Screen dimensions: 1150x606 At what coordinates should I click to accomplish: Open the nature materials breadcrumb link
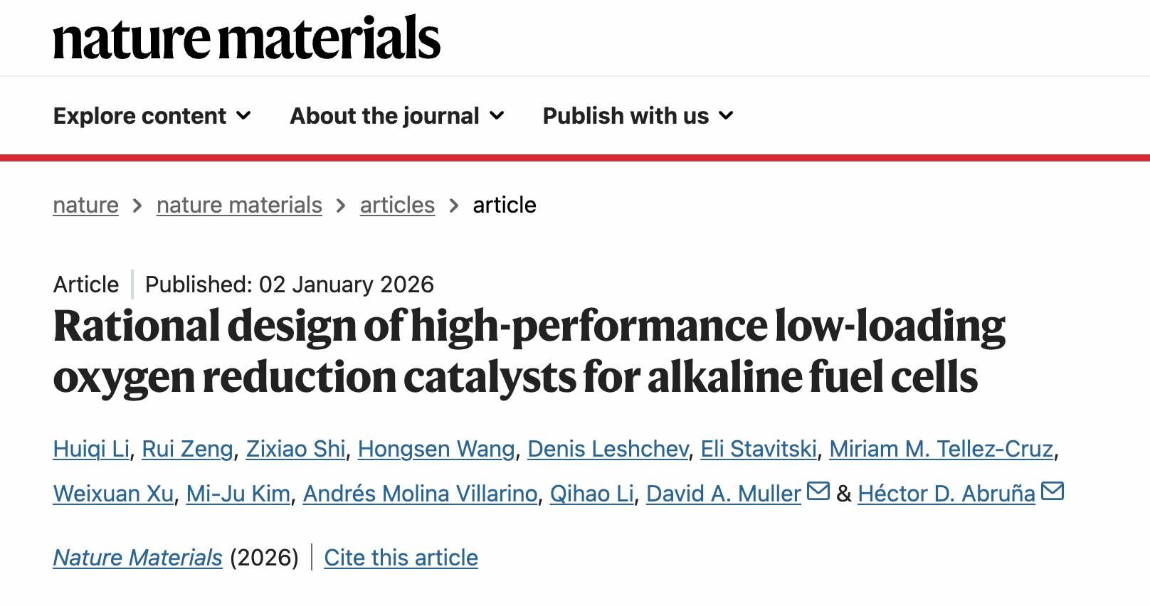pos(239,206)
